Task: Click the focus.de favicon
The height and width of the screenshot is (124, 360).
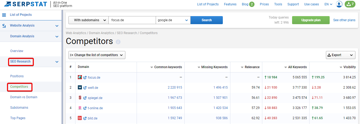Action: pos(80,77)
